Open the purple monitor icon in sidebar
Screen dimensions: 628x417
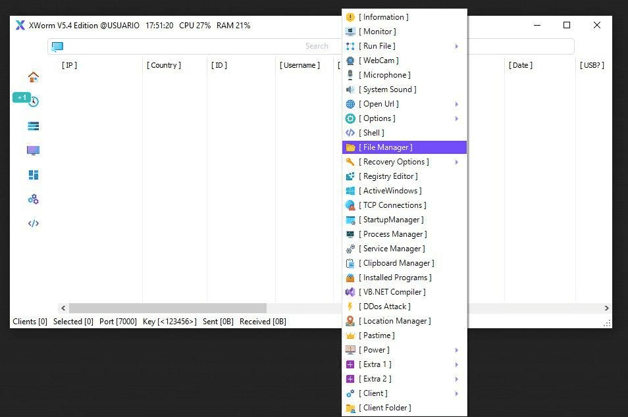(x=33, y=151)
